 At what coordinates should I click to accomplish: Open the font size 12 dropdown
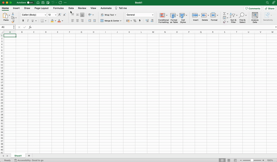(x=55, y=15)
